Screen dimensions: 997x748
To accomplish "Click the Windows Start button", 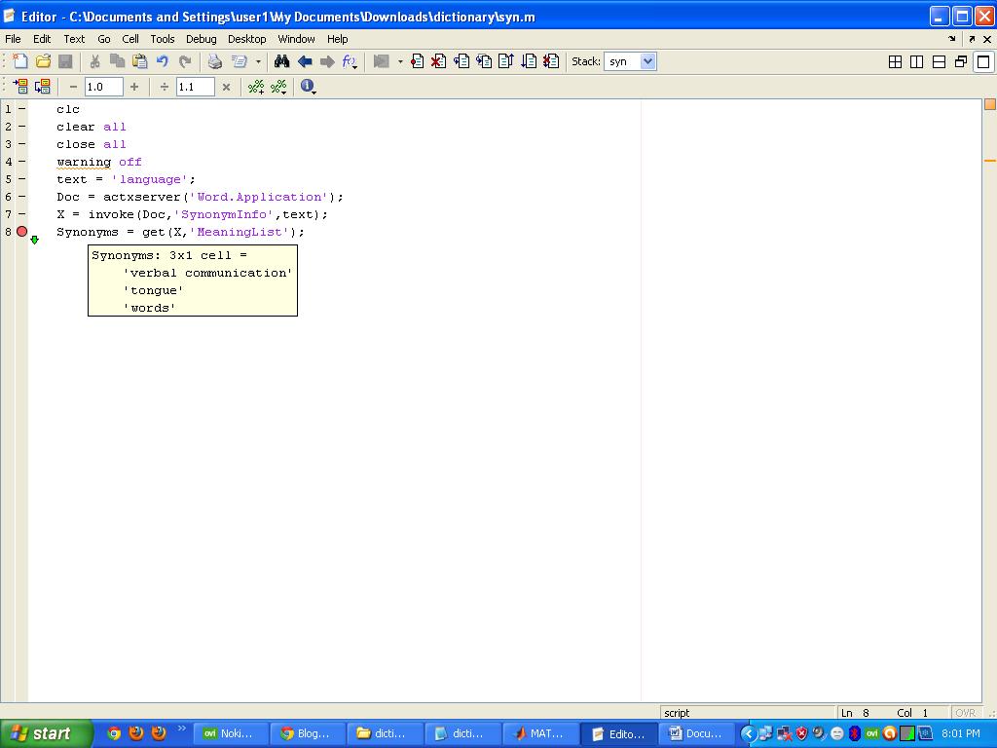I will tap(45, 733).
